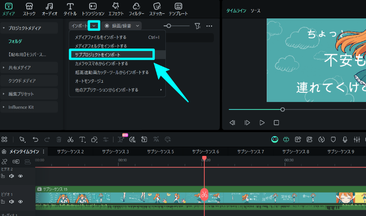
Task: Redo the last action
Action: pyautogui.click(x=47, y=140)
